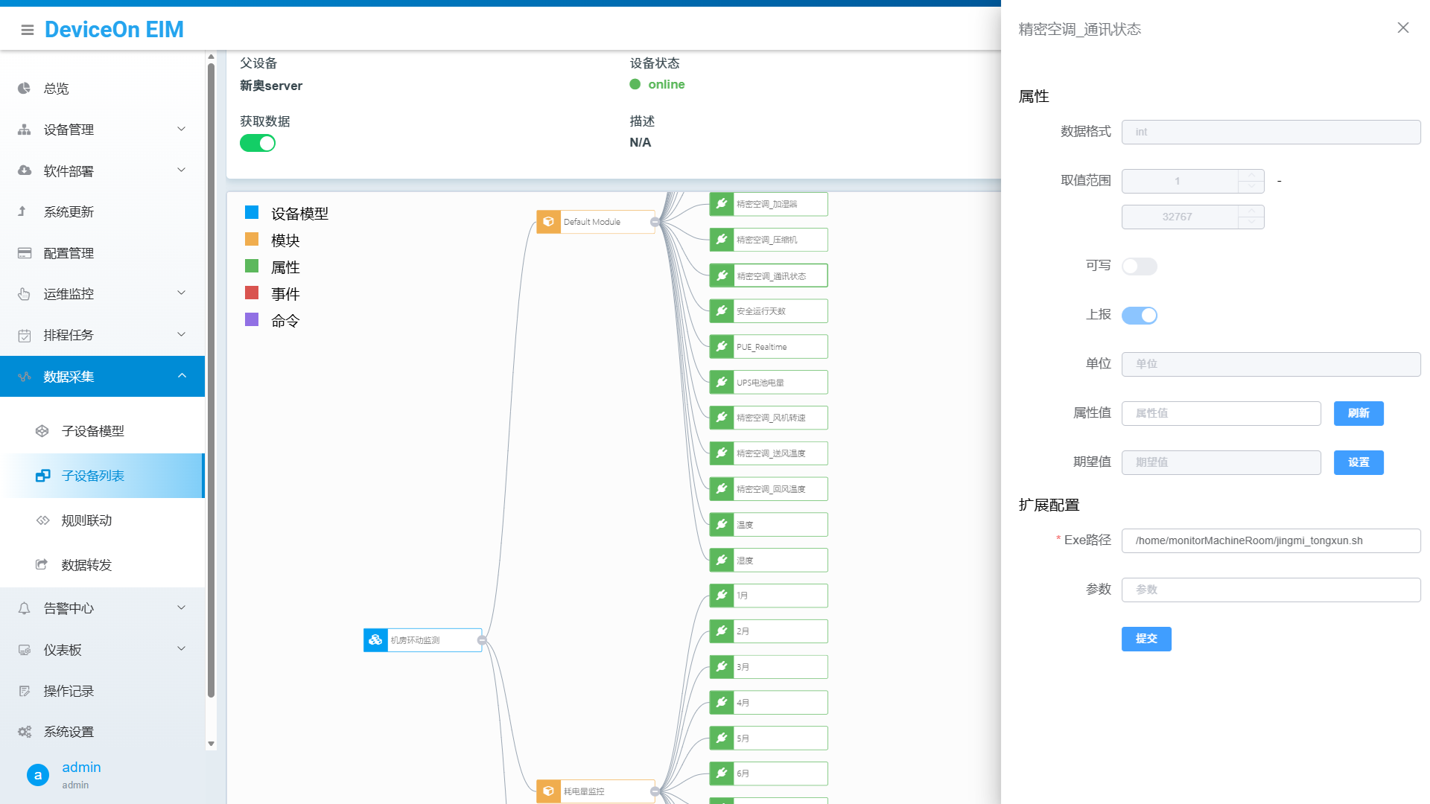Click the Default Module cube icon
The height and width of the screenshot is (804, 1430).
click(548, 222)
